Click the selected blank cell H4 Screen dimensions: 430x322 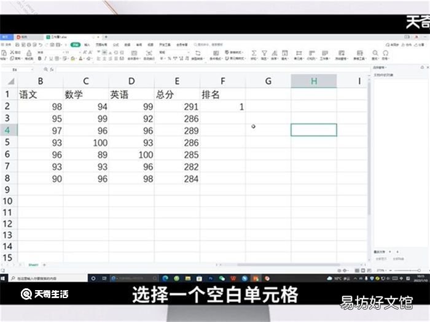(x=314, y=130)
